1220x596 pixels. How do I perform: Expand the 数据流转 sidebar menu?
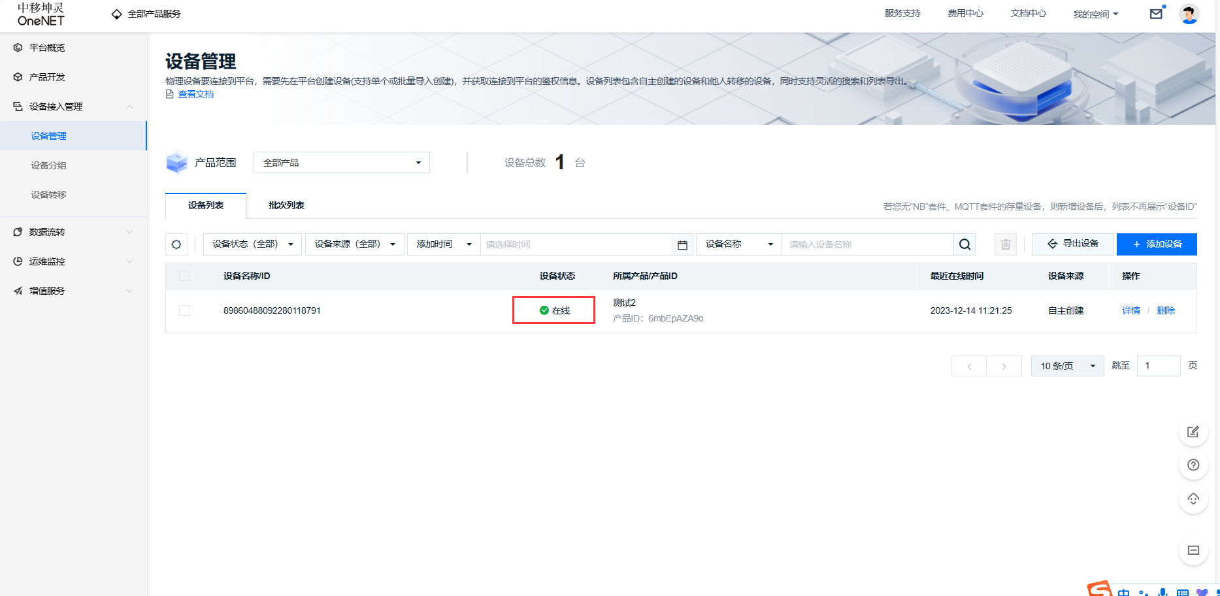[73, 232]
